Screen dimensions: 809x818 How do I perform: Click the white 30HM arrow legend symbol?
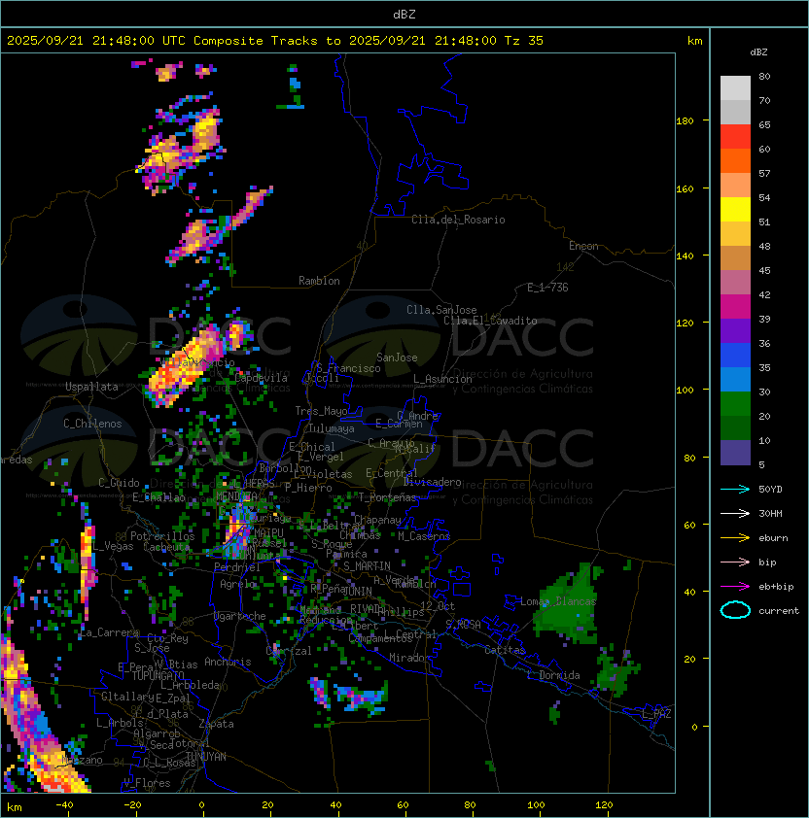coord(735,513)
